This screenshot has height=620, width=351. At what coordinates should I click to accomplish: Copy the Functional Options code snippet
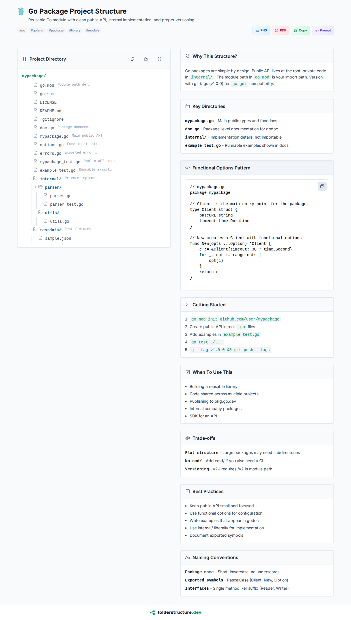(322, 186)
